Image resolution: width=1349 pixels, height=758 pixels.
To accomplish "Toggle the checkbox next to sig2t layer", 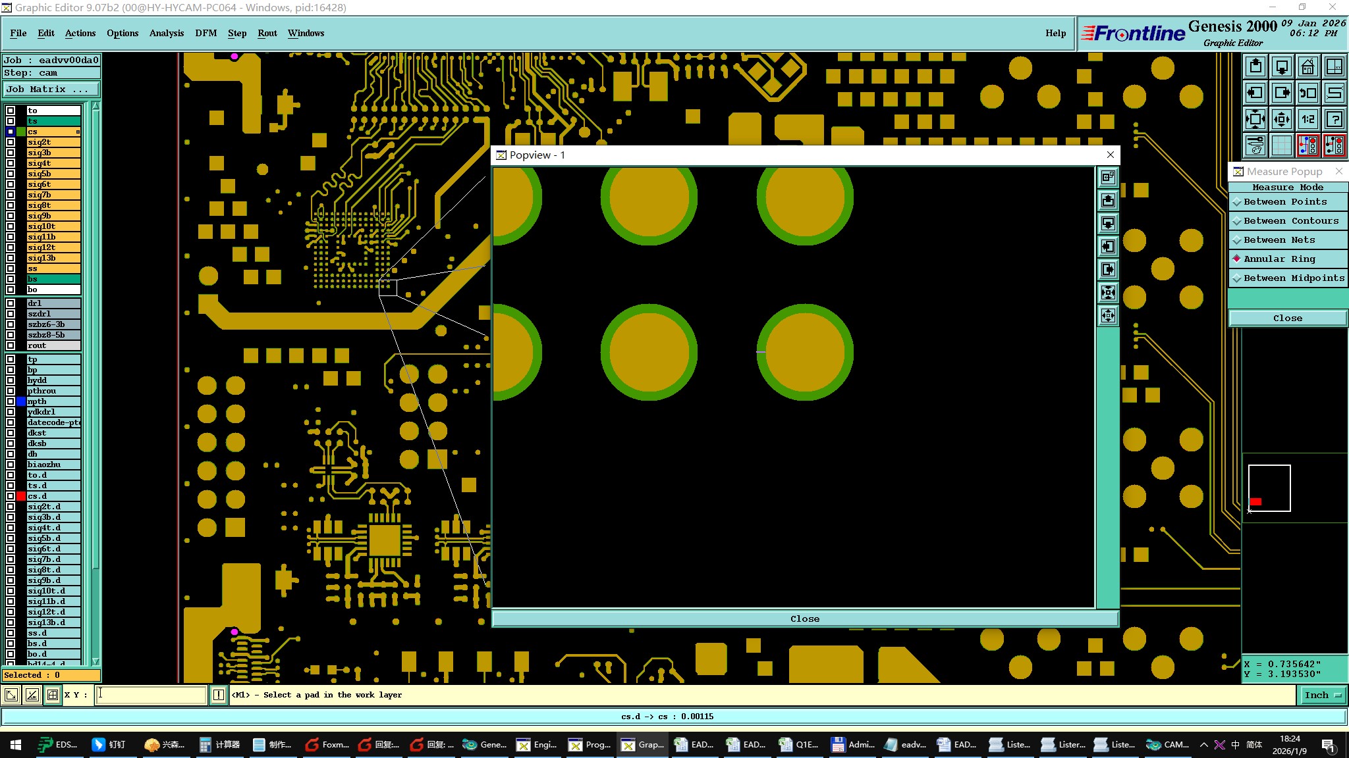I will tap(11, 142).
